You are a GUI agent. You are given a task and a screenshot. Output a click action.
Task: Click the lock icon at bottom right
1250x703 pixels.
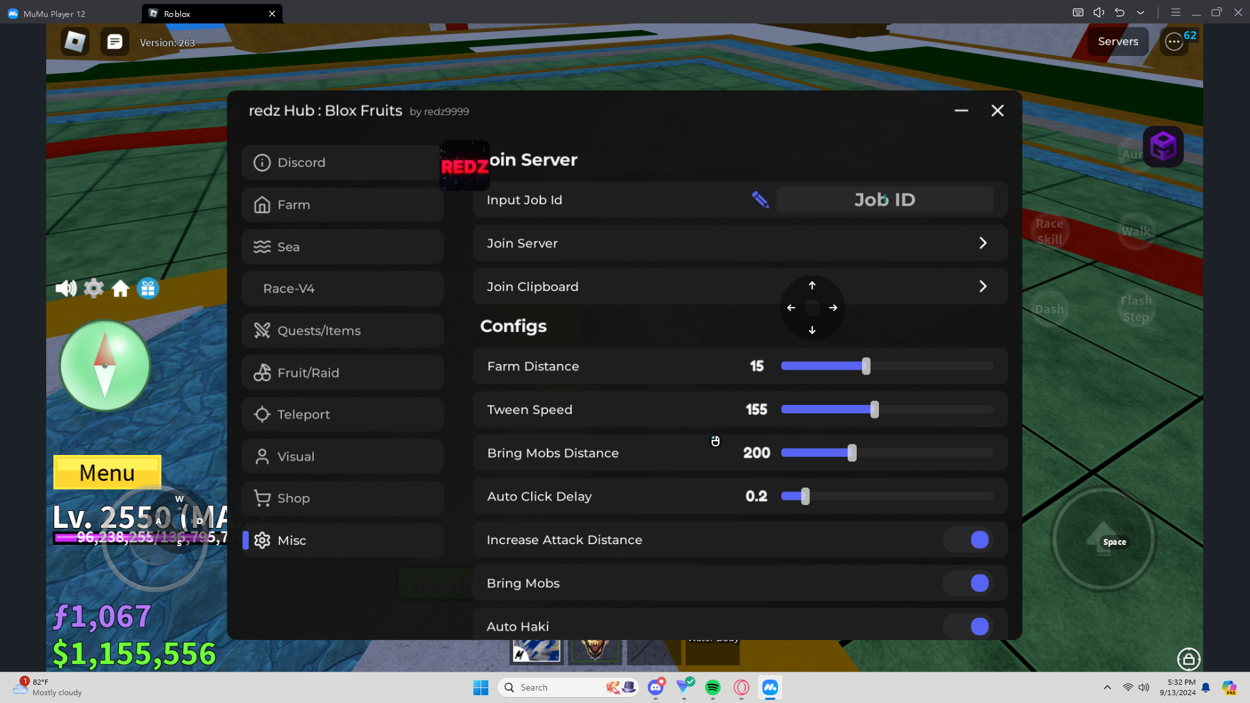click(1188, 659)
